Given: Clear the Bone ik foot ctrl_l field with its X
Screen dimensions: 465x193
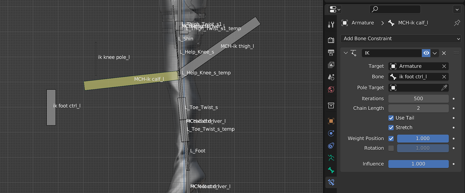Looking at the screenshot, I should [x=444, y=77].
